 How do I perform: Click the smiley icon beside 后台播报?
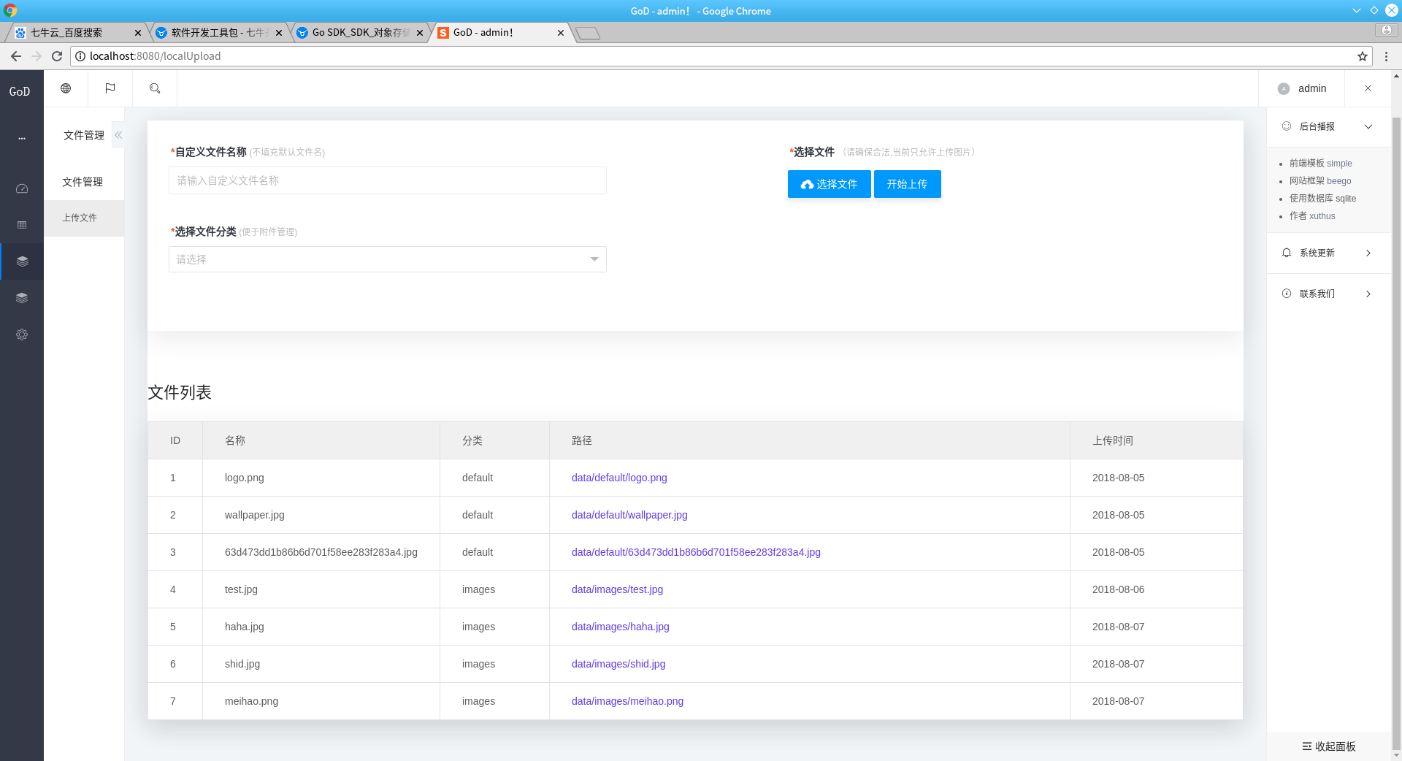[1287, 126]
